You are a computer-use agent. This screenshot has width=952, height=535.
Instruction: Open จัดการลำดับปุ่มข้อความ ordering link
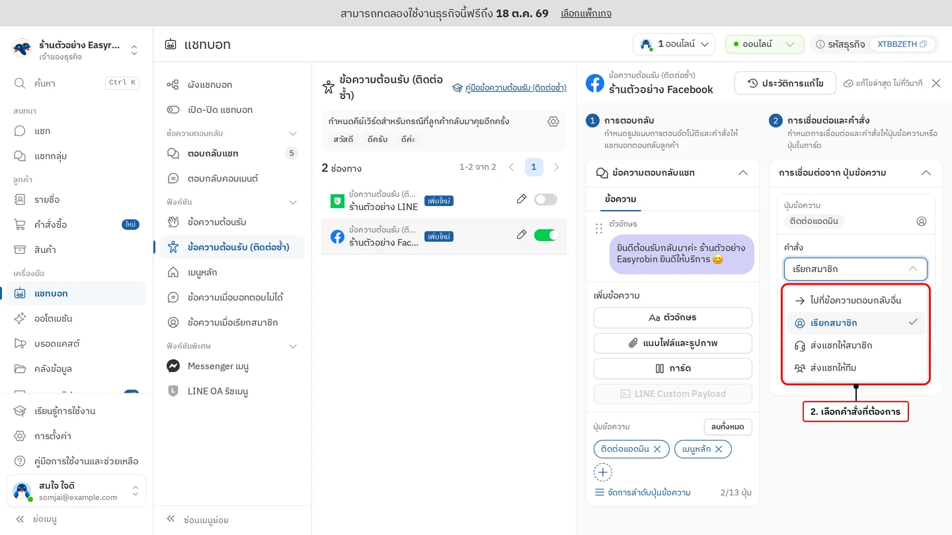click(643, 493)
